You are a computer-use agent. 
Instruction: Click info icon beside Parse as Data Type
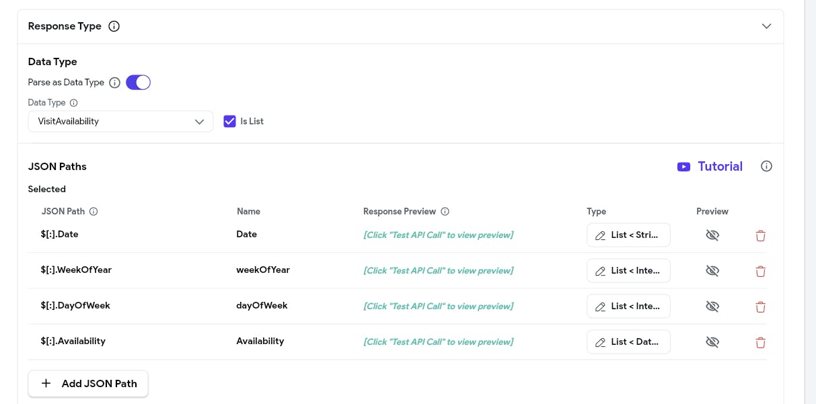point(115,83)
